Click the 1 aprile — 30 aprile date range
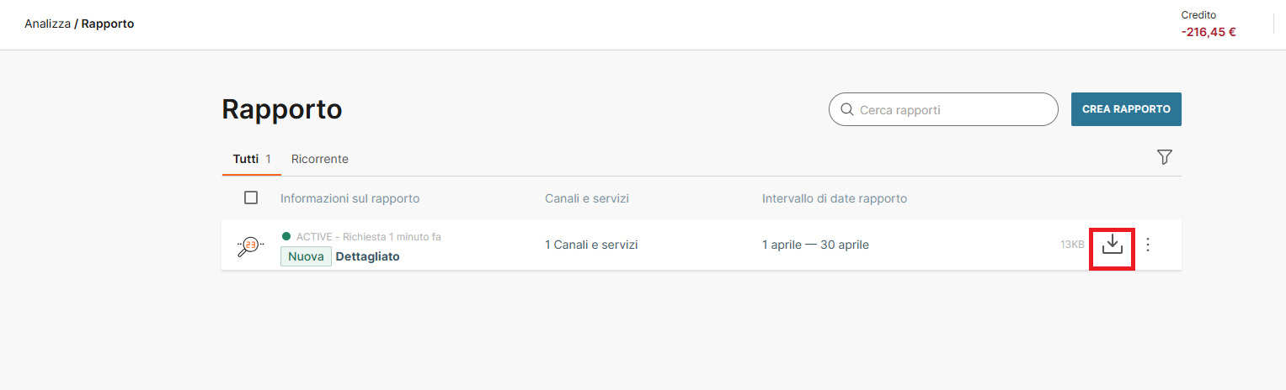The width and height of the screenshot is (1286, 390). [x=814, y=245]
